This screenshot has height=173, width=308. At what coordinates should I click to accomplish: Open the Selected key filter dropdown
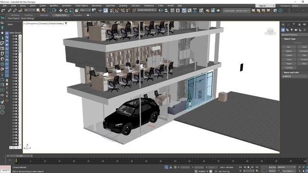(286, 167)
